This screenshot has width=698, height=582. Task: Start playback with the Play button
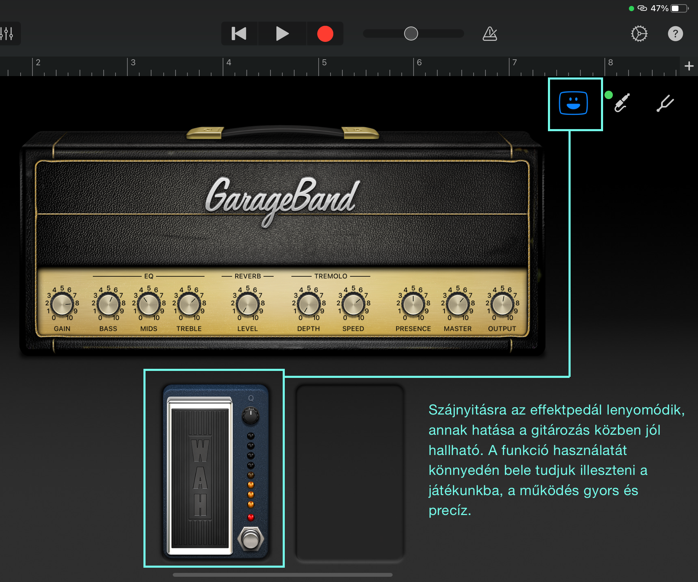click(x=282, y=34)
